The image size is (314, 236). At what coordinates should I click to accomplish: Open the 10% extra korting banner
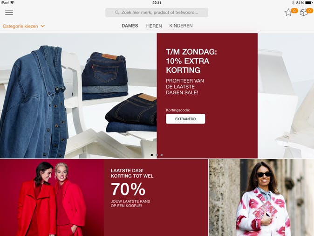[x=207, y=96]
